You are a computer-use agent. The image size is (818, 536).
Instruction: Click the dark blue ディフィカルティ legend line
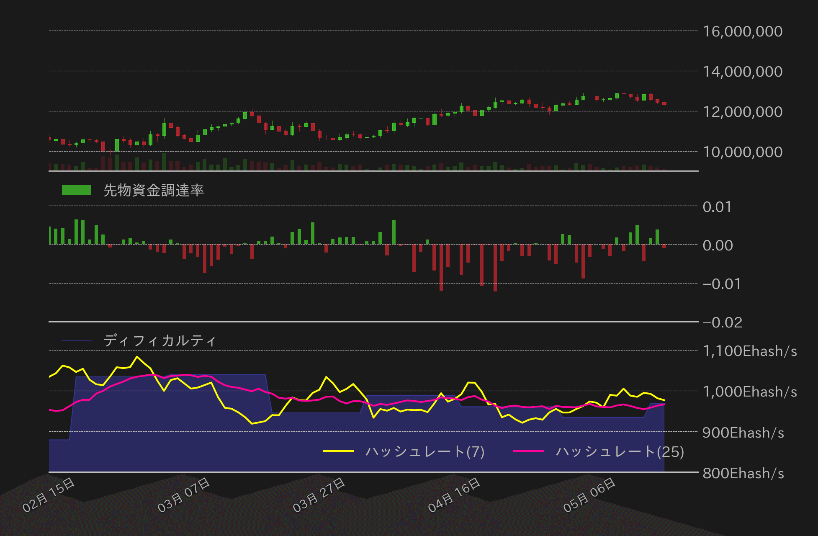pyautogui.click(x=77, y=340)
